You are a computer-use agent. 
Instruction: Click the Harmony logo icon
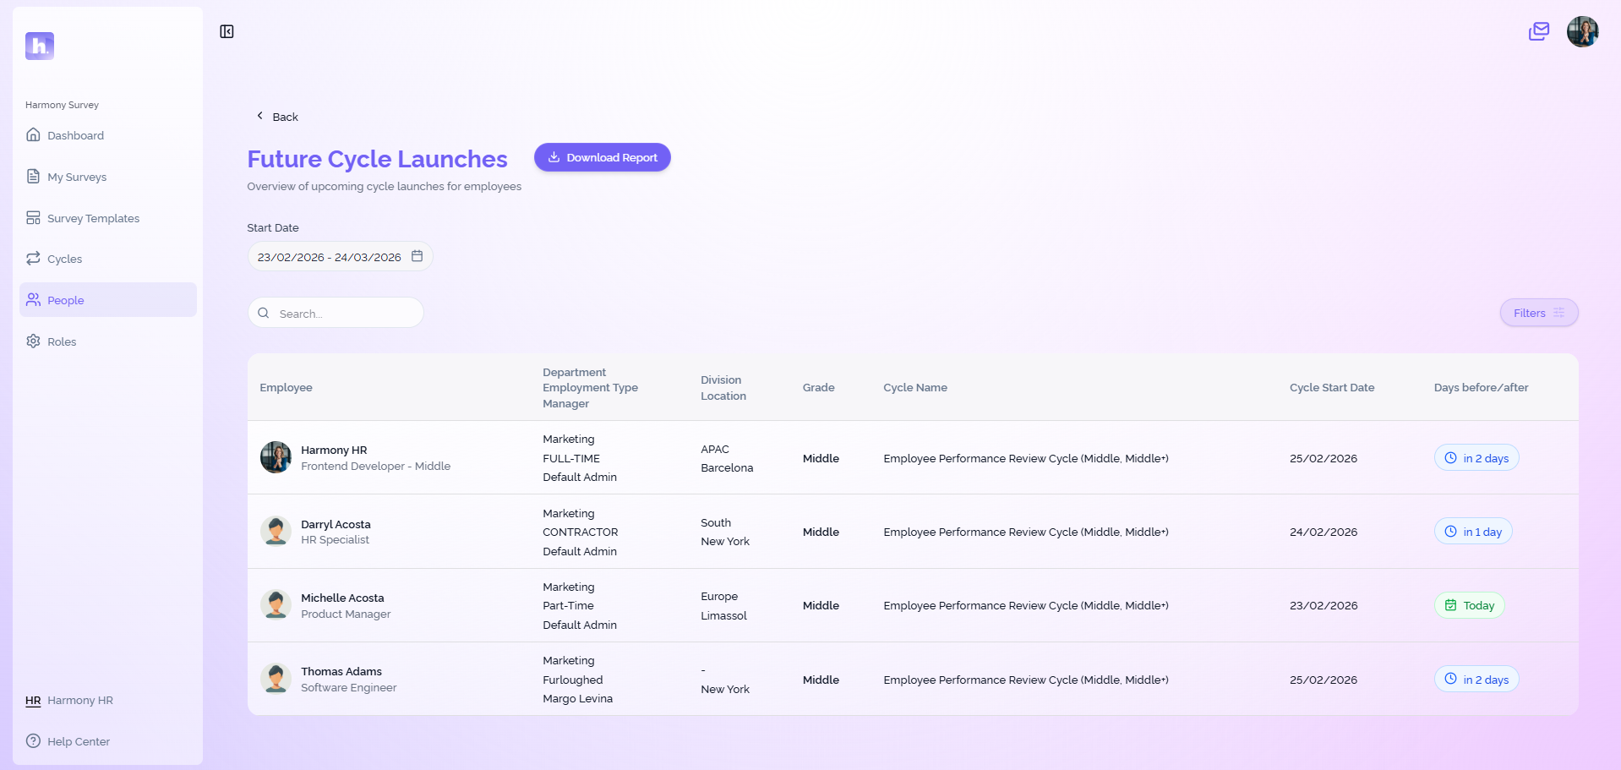pos(38,46)
